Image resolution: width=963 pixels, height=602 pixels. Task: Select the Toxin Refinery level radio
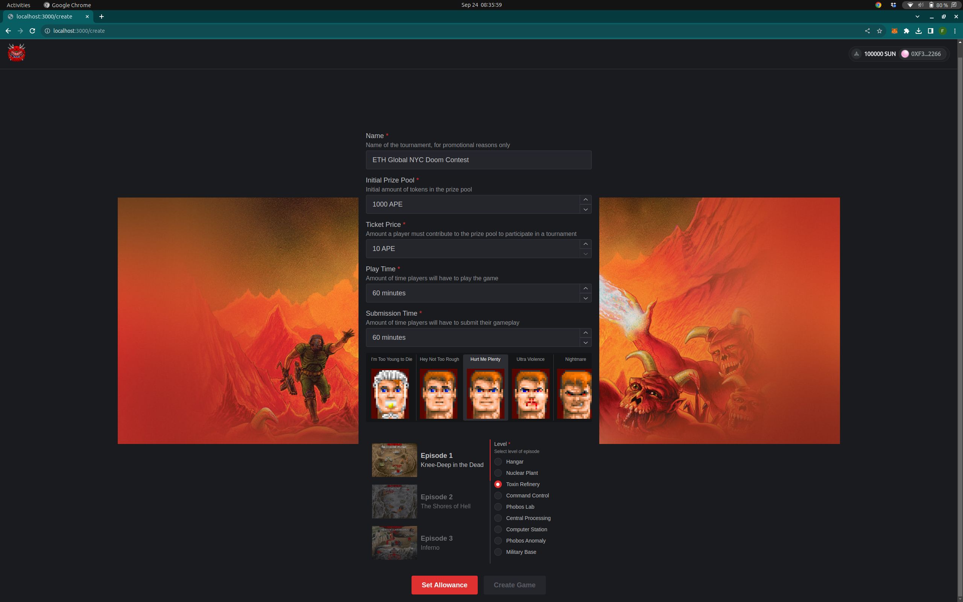pyautogui.click(x=498, y=484)
